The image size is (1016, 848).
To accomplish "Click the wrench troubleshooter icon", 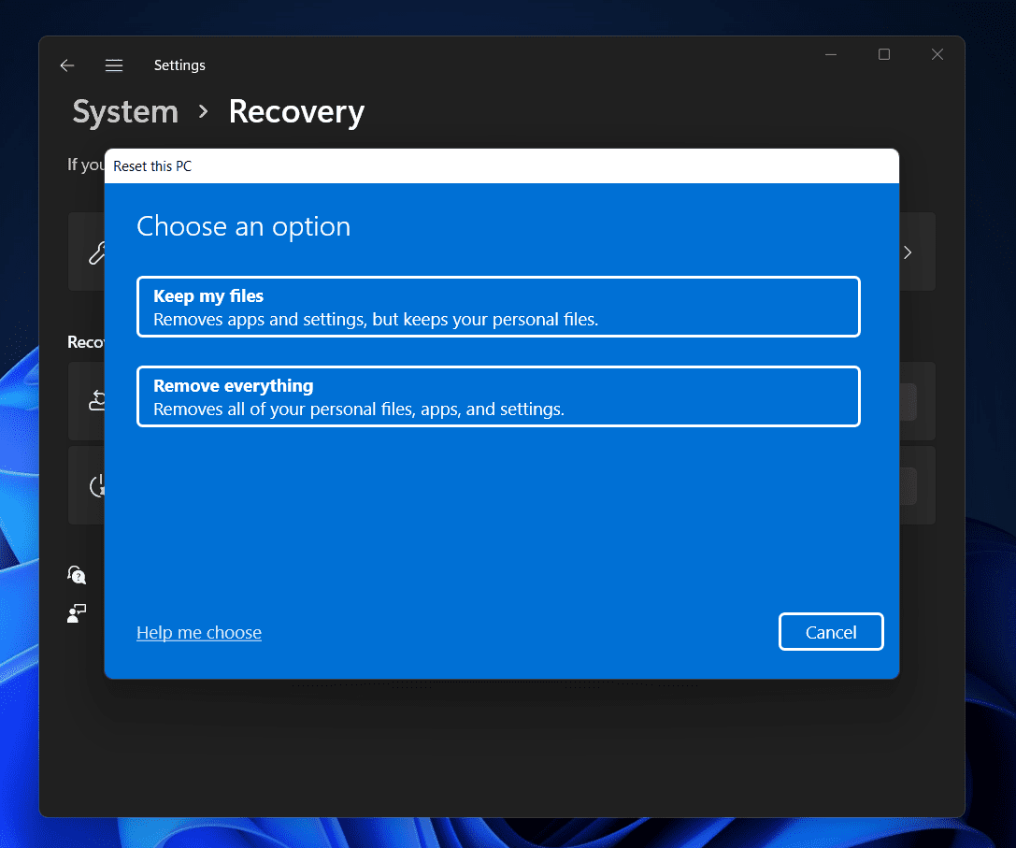I will [x=96, y=252].
